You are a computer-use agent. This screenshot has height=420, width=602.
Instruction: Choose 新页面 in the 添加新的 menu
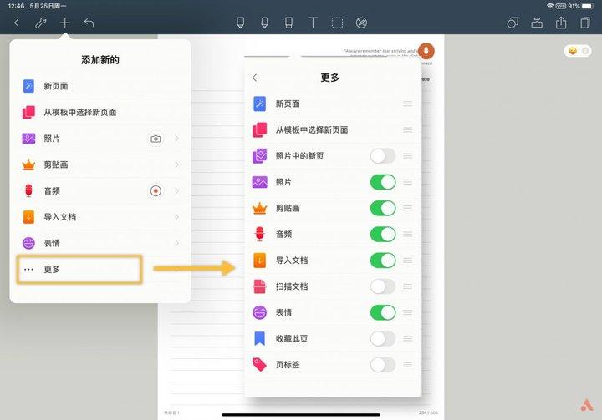pyautogui.click(x=100, y=86)
